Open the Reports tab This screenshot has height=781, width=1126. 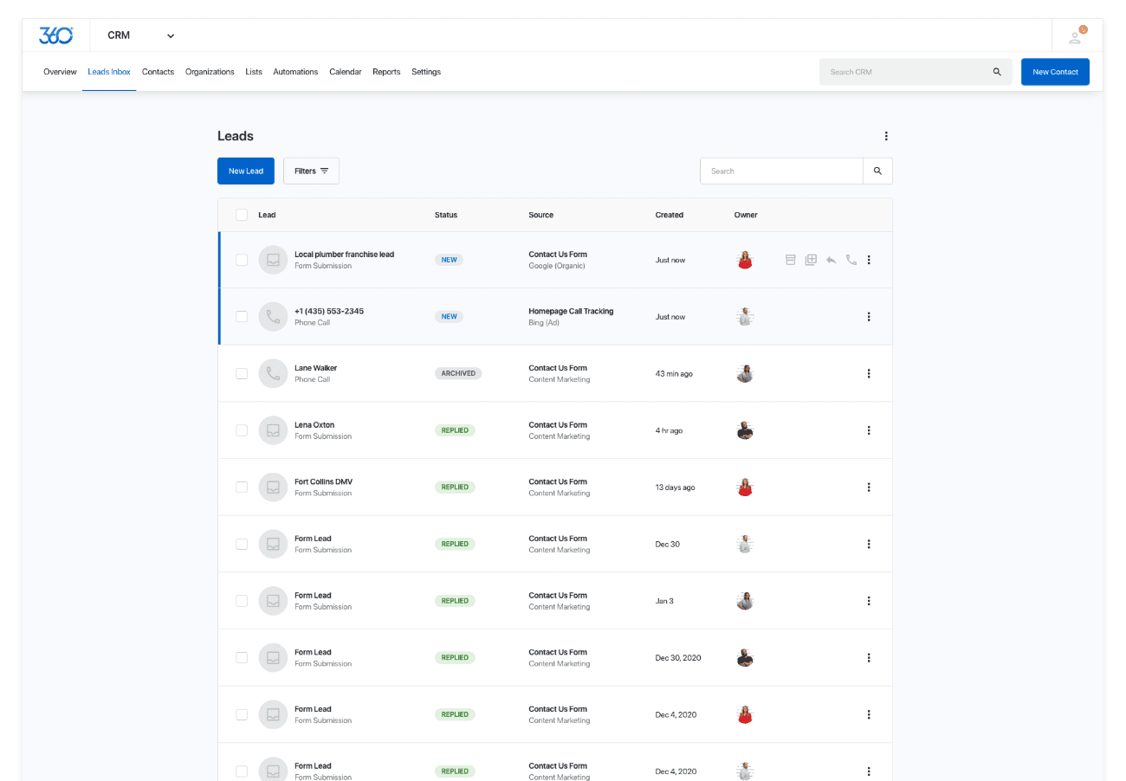coord(386,72)
